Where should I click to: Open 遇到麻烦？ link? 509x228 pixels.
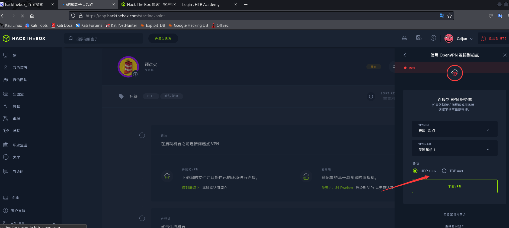pyautogui.click(x=190, y=188)
